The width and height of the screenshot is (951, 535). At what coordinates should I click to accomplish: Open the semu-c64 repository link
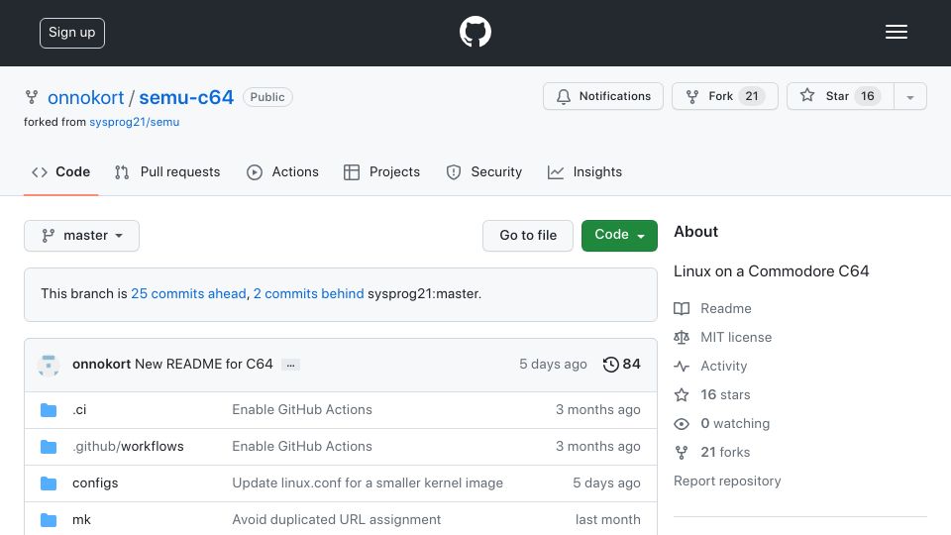(186, 97)
